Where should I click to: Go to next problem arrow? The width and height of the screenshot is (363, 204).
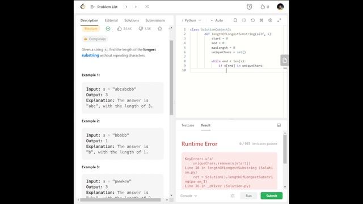click(x=136, y=7)
